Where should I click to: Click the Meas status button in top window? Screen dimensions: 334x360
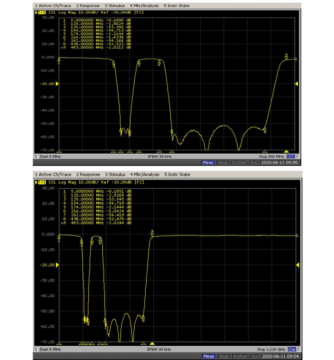208,162
